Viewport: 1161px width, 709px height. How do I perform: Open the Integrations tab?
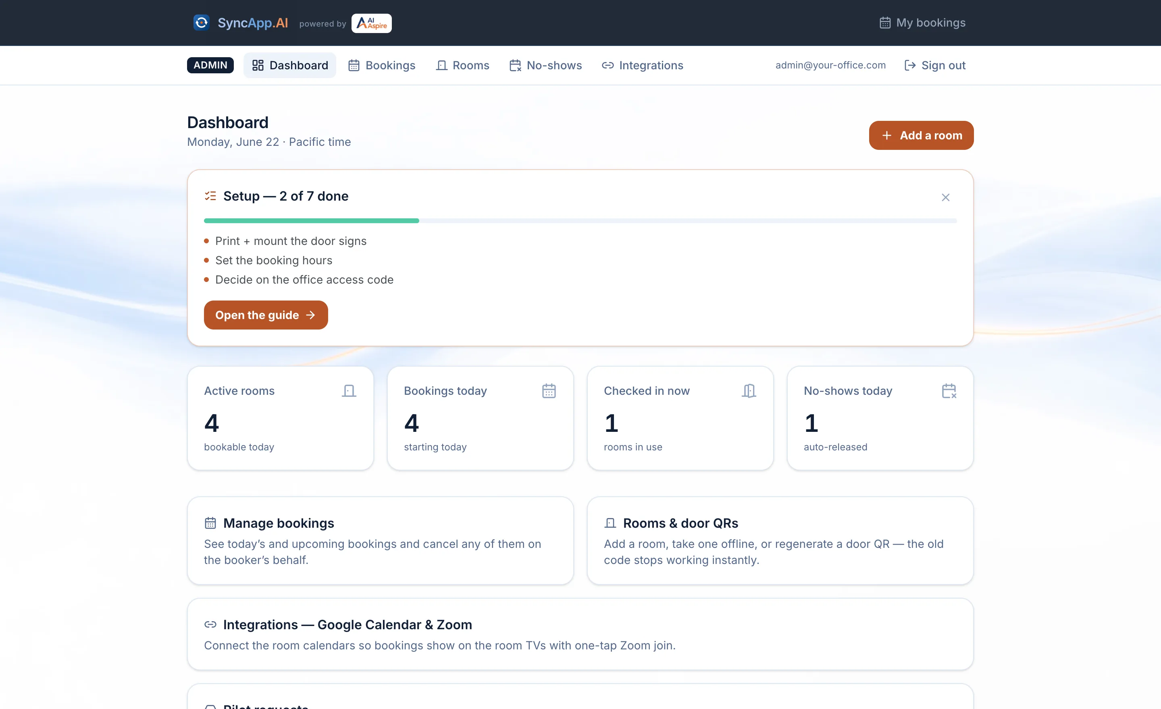click(642, 65)
